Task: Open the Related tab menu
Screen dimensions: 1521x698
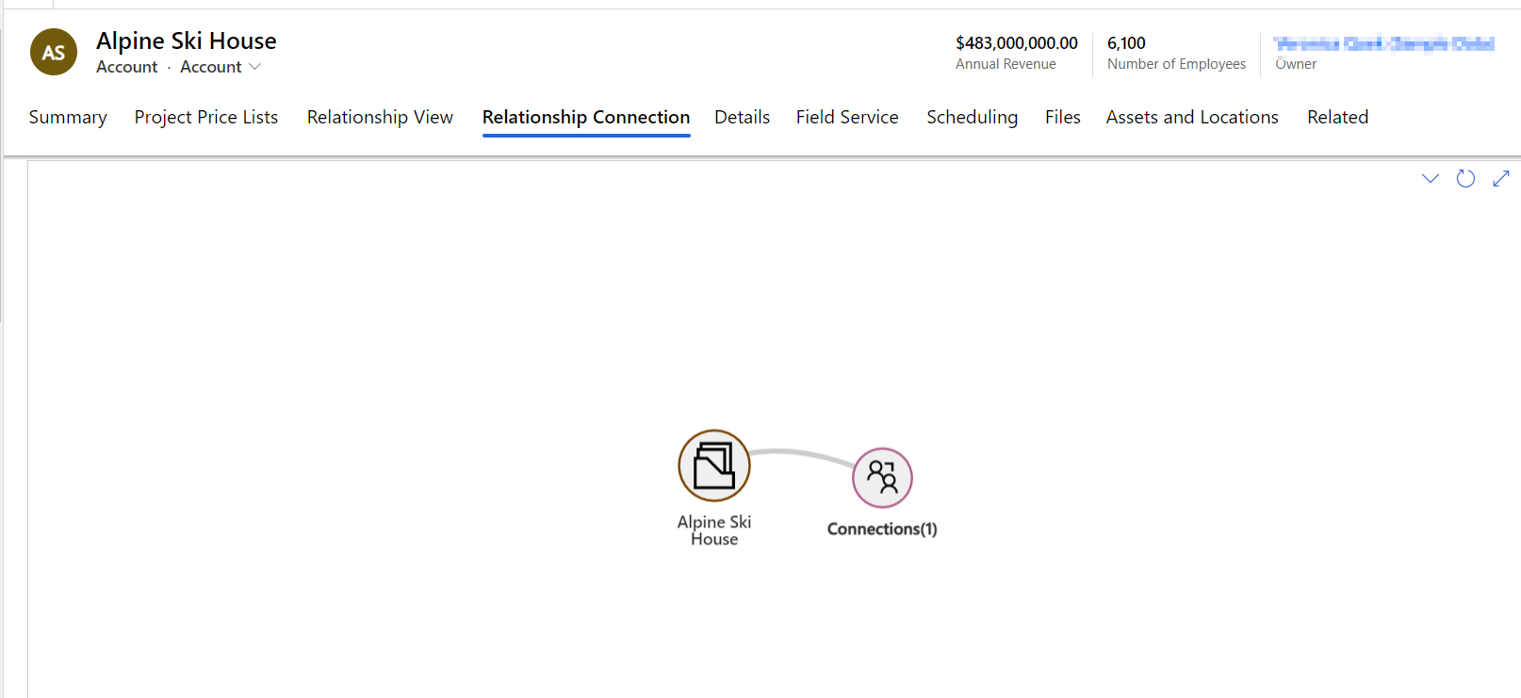Action: point(1337,117)
